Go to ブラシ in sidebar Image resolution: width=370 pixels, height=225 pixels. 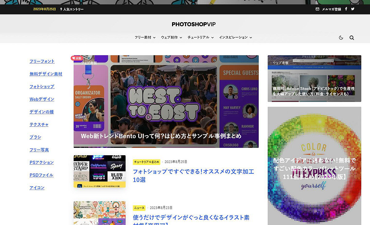coord(35,137)
